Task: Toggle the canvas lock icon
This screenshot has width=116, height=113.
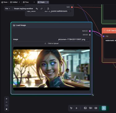Action: click(x=6, y=109)
